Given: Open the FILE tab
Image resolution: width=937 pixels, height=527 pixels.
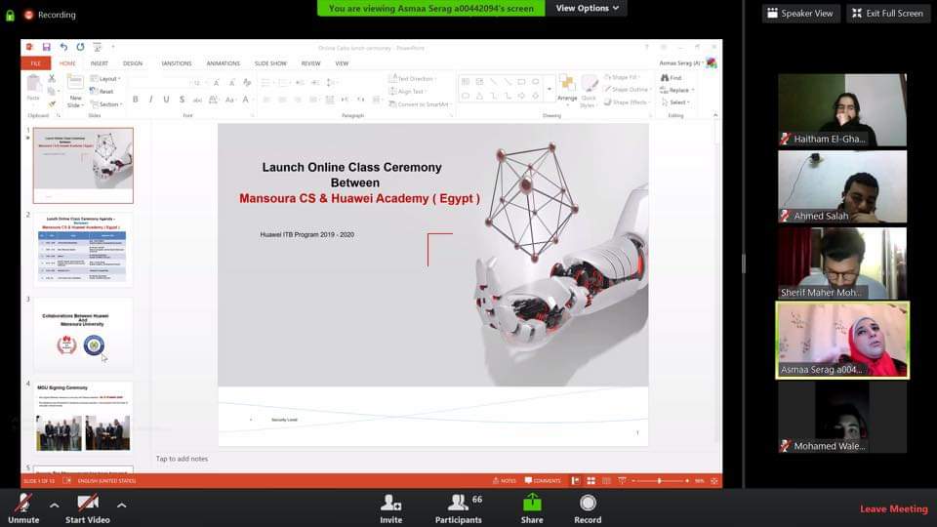Looking at the screenshot, I should click(36, 63).
